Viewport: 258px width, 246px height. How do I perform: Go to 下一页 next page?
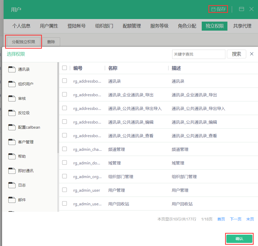(236, 219)
